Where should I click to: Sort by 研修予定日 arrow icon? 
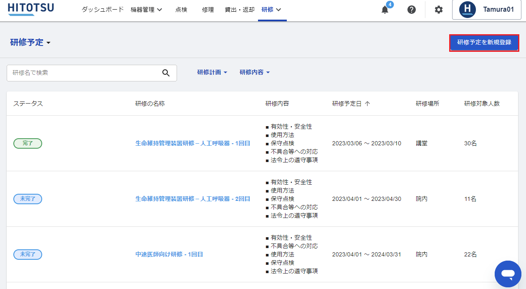click(367, 104)
